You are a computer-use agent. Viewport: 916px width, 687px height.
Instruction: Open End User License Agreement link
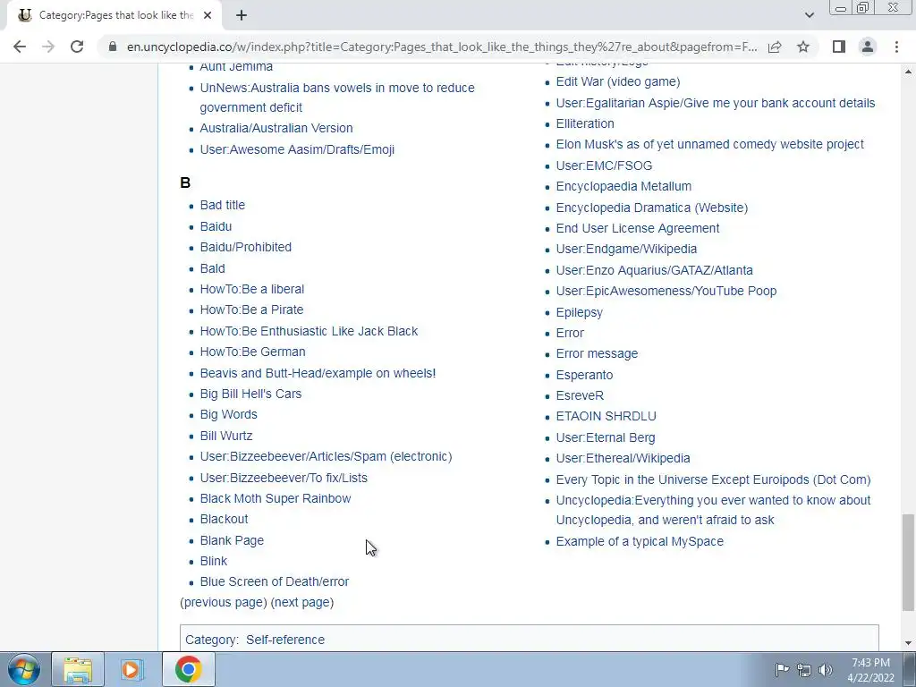pyautogui.click(x=637, y=228)
